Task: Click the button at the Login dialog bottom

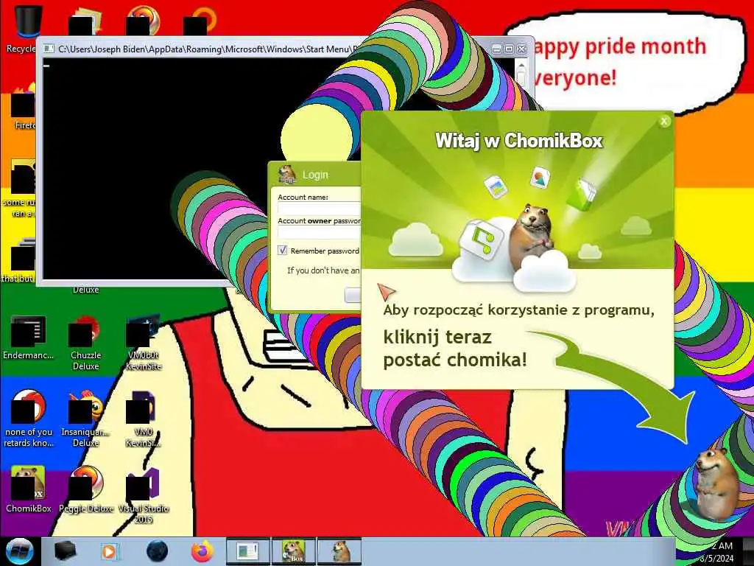Action: [x=353, y=295]
